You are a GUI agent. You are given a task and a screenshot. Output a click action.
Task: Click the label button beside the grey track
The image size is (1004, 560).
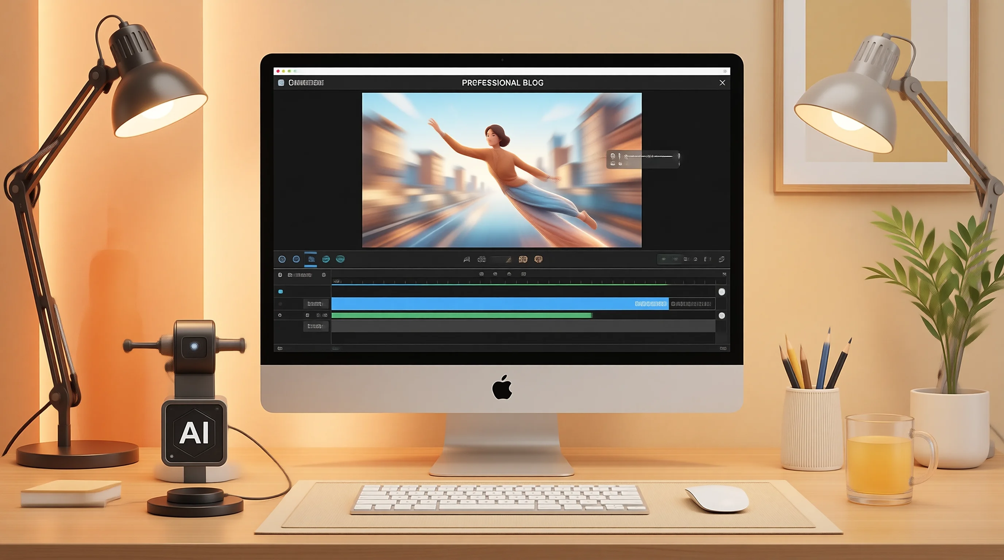pyautogui.click(x=316, y=326)
